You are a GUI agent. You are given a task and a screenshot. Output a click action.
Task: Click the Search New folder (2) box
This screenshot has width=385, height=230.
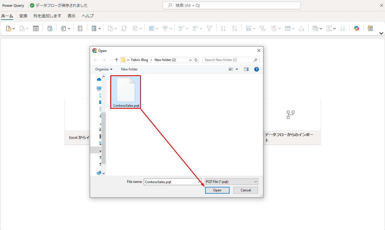click(x=228, y=60)
